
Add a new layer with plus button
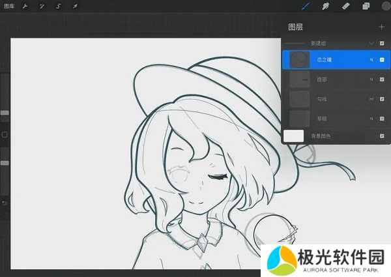tap(381, 27)
